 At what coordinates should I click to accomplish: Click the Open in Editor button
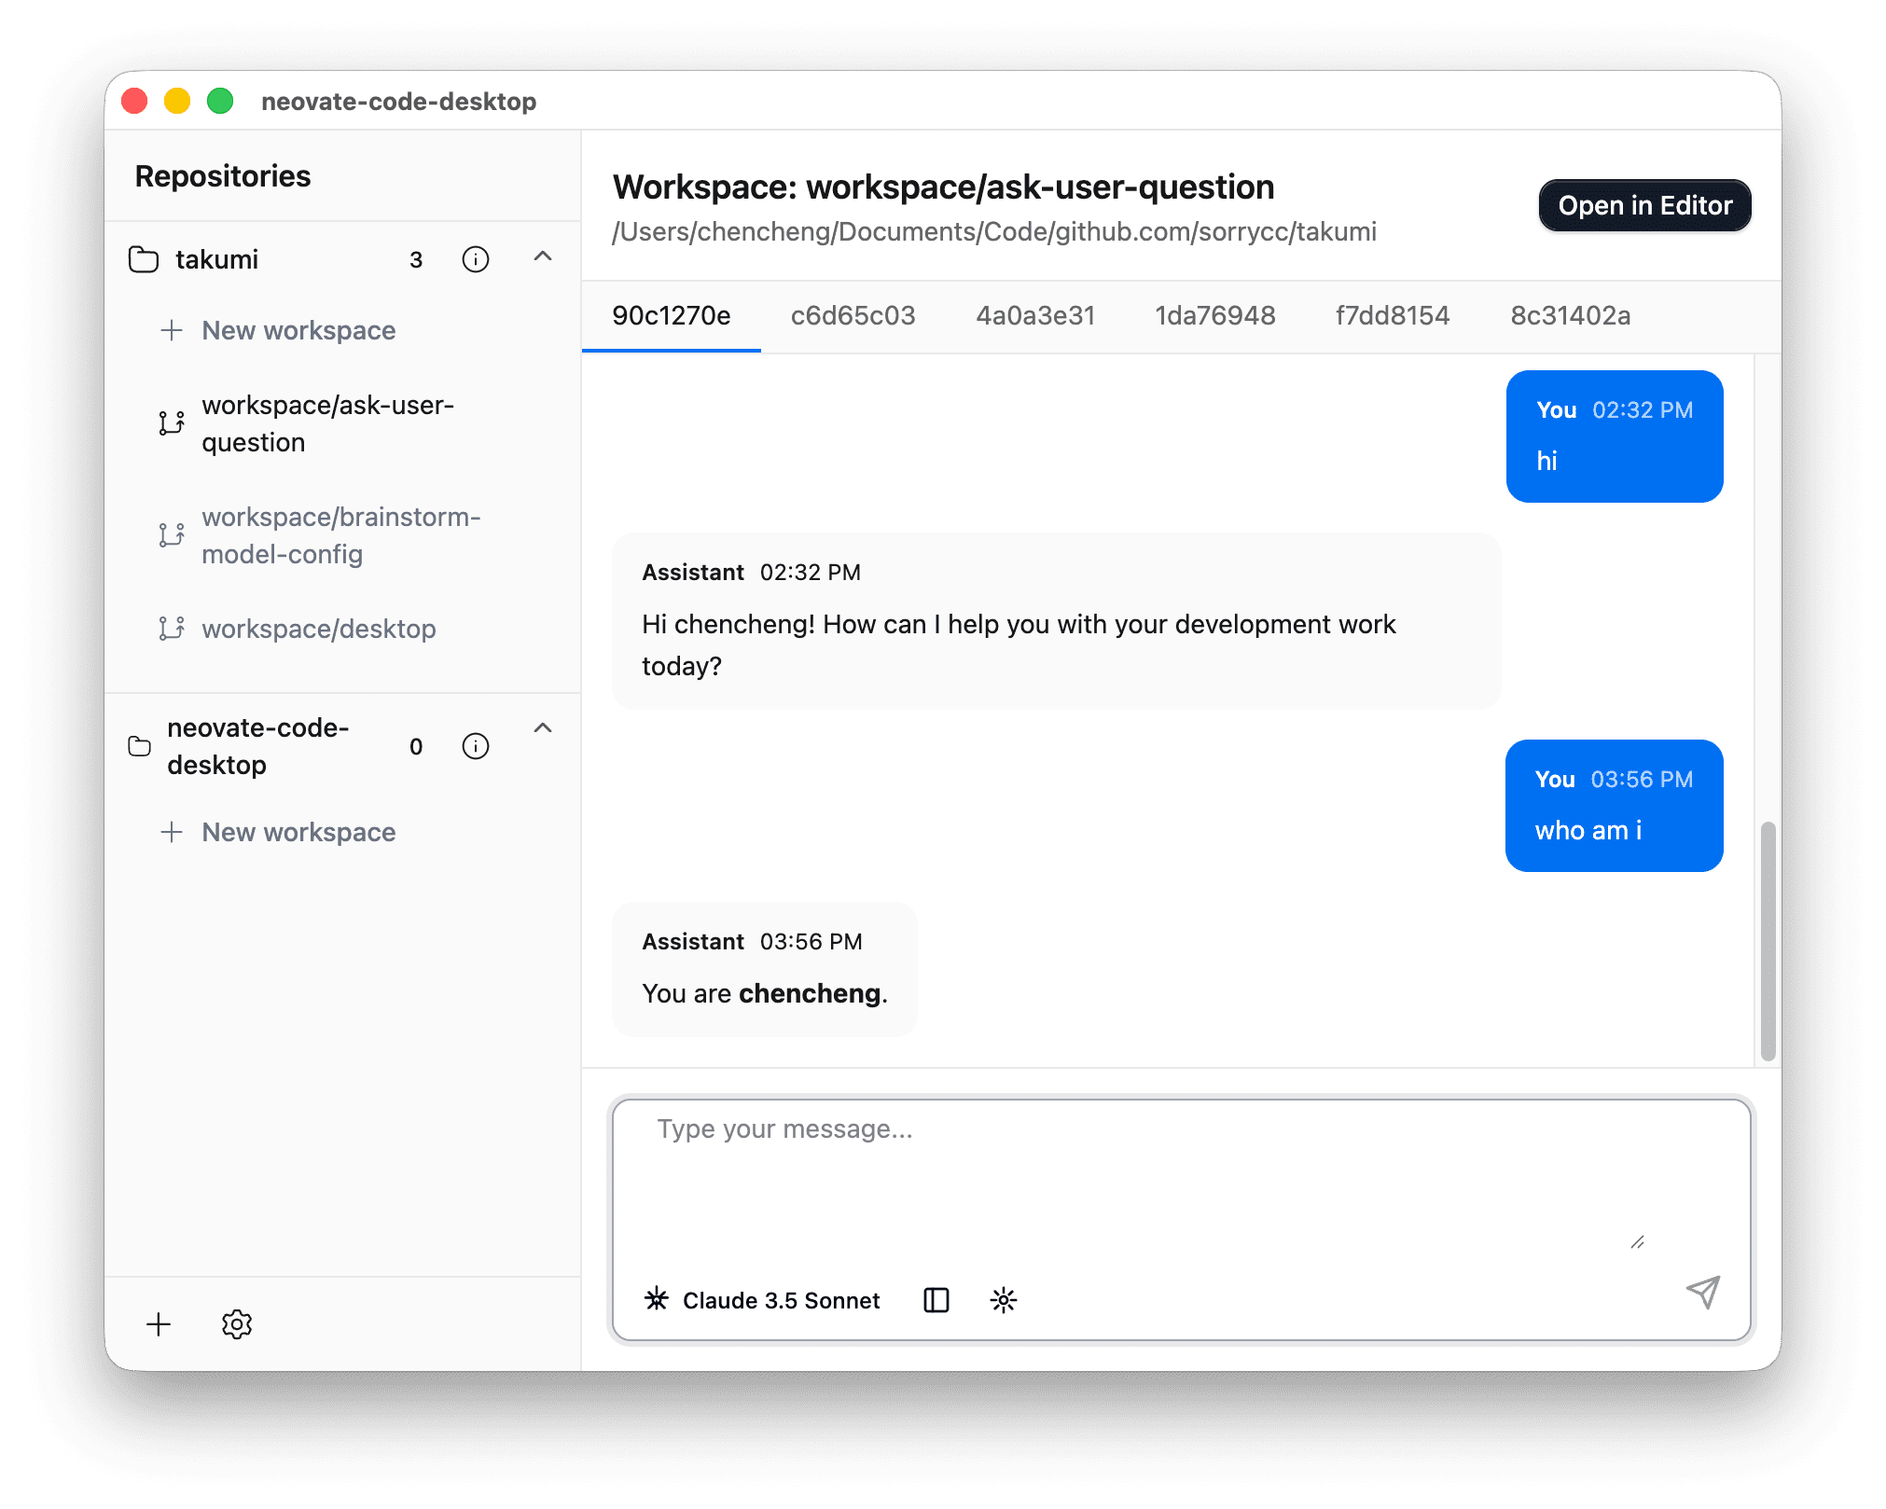tap(1644, 205)
